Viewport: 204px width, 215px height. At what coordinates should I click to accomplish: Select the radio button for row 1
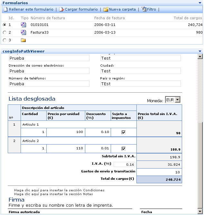pos(5,25)
